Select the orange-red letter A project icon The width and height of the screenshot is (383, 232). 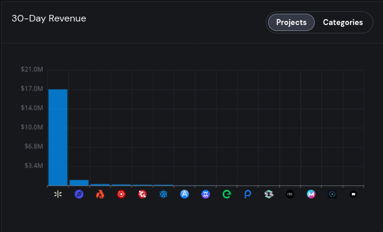point(100,194)
